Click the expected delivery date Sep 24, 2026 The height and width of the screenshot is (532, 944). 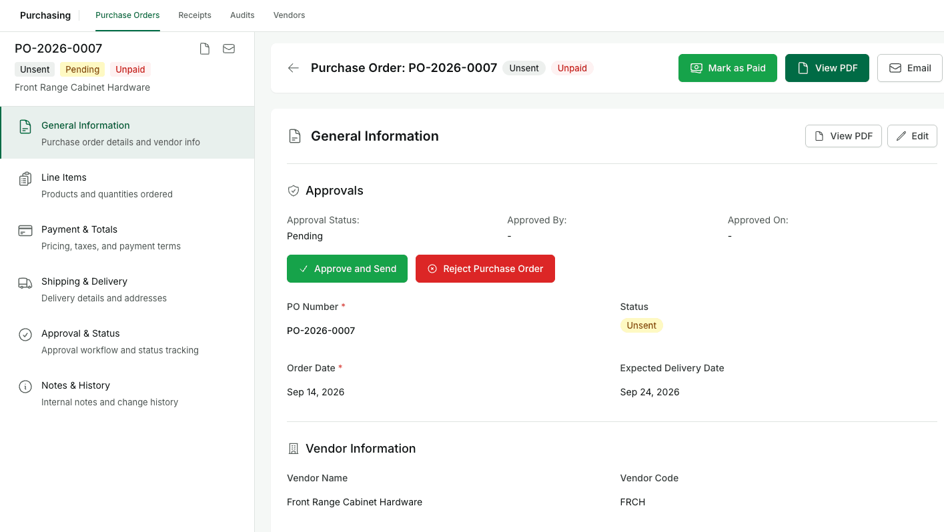pos(650,392)
